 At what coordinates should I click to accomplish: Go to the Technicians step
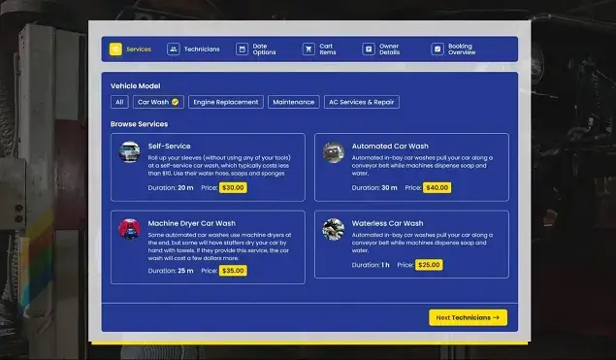pyautogui.click(x=202, y=49)
